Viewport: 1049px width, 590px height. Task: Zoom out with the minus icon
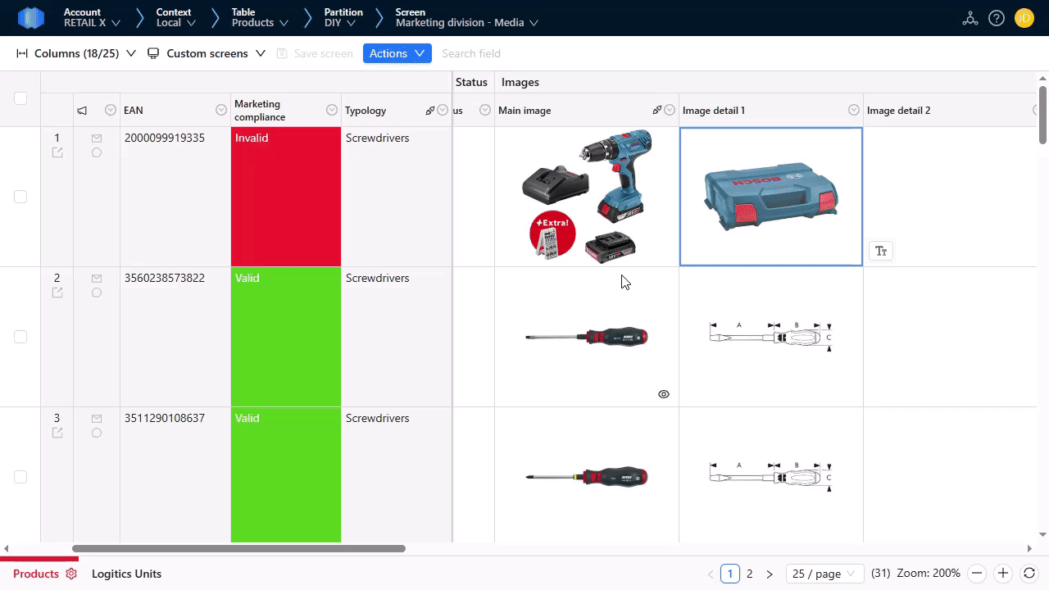click(977, 574)
